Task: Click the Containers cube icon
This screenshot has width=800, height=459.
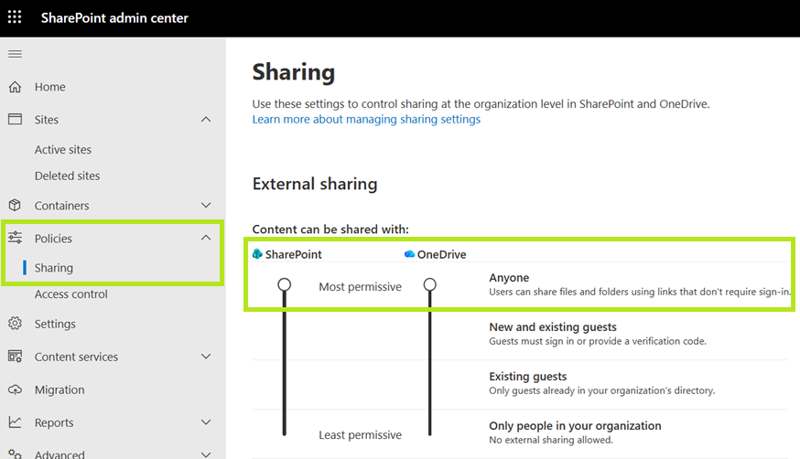Action: pyautogui.click(x=15, y=206)
